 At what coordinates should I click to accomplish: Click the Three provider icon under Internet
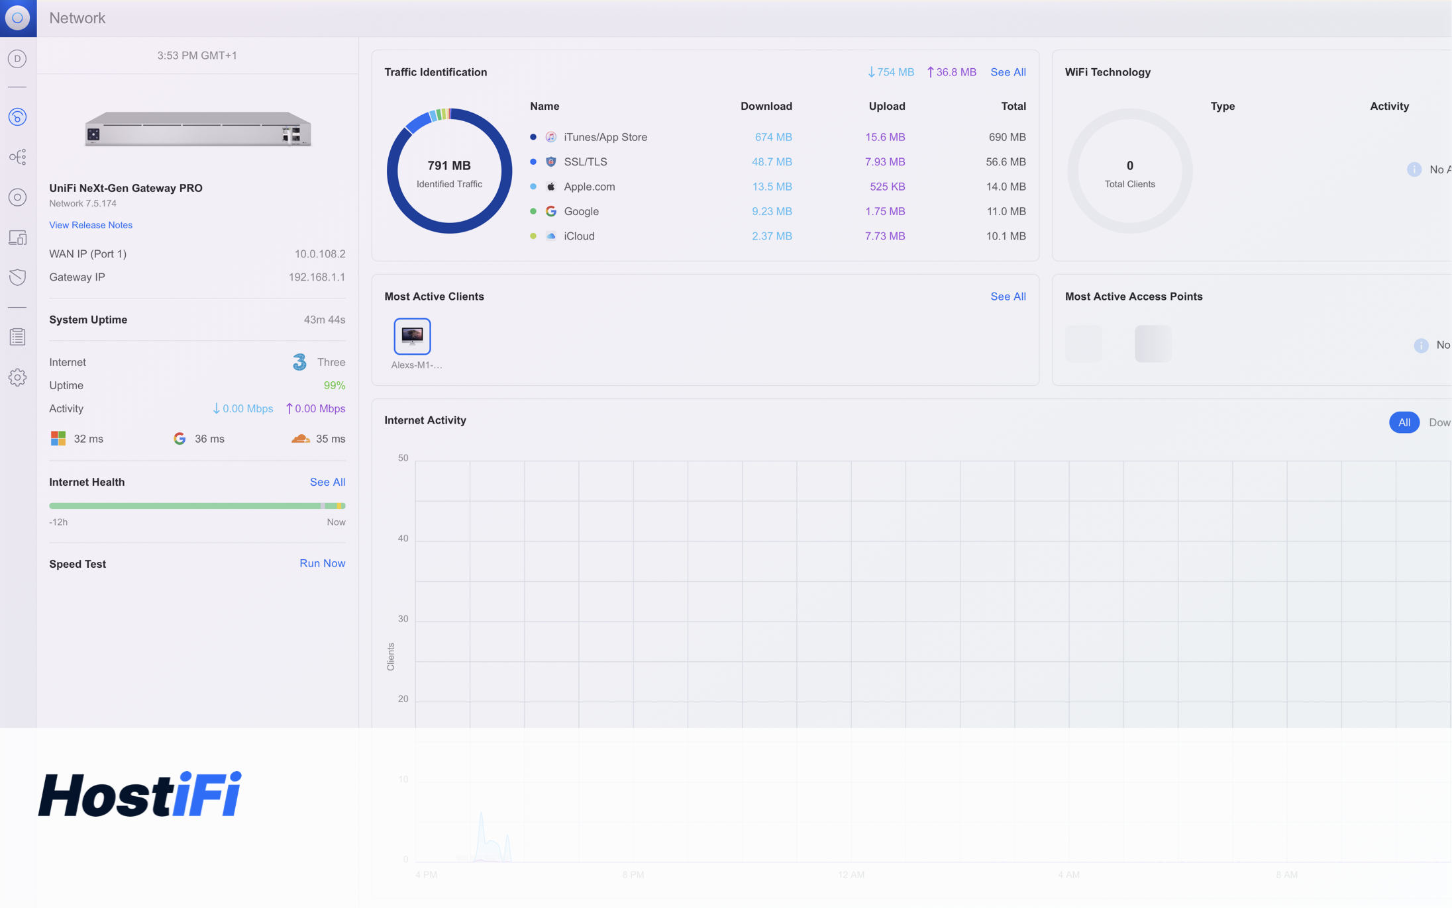coord(299,362)
